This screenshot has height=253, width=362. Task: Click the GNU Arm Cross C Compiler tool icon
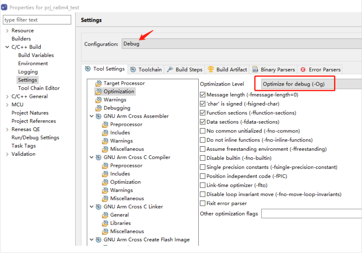point(98,157)
